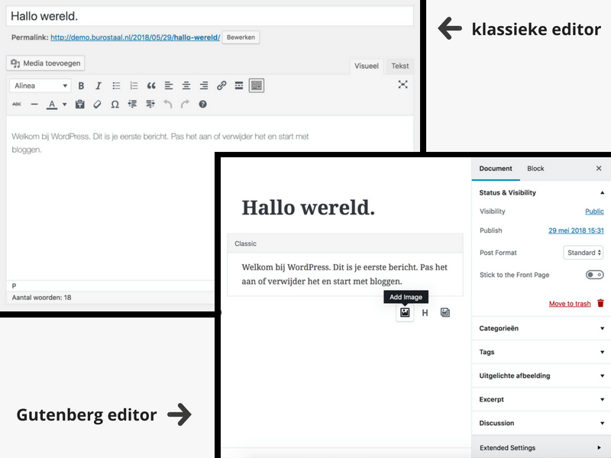The image size is (611, 458).
Task: Collapse the Status & Visibility panel
Action: (541, 192)
